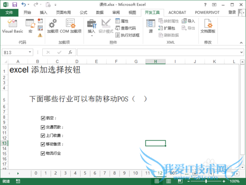
Task: Switch to the 页面布局 tab
Action: (63, 12)
